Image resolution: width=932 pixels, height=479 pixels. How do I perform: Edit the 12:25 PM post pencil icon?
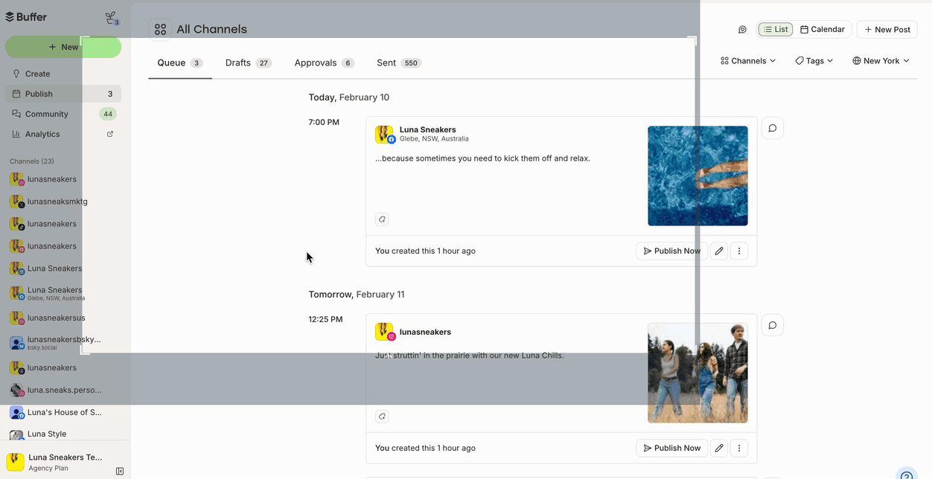coord(719,448)
